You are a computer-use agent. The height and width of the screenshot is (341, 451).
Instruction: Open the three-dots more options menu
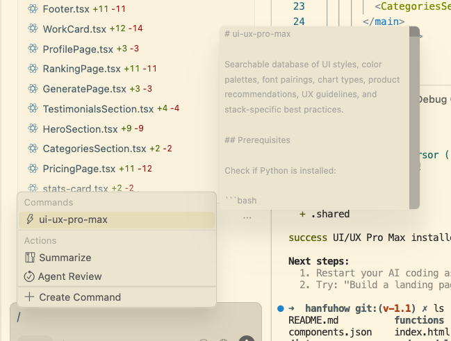tap(247, 217)
